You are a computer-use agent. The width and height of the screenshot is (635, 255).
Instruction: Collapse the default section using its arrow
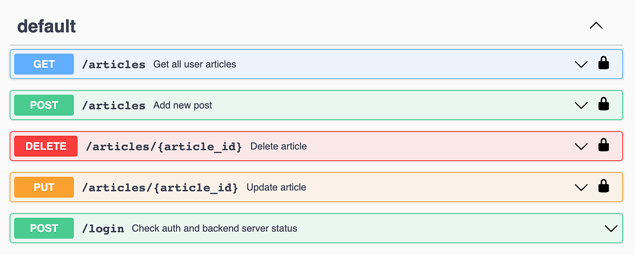click(x=596, y=25)
